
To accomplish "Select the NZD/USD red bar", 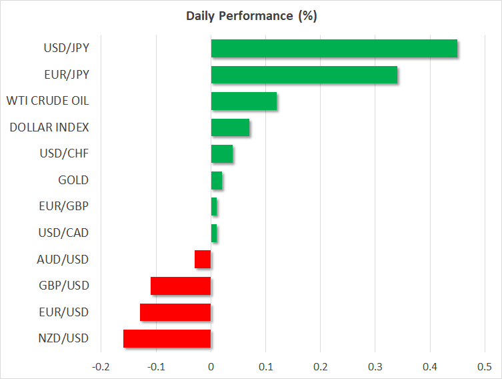I will 167,338.
